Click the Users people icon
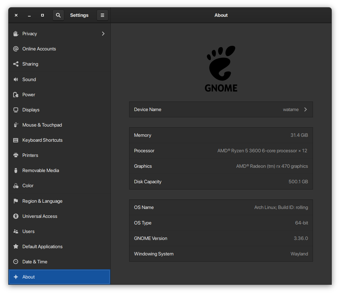The image size is (340, 294). coord(16,231)
